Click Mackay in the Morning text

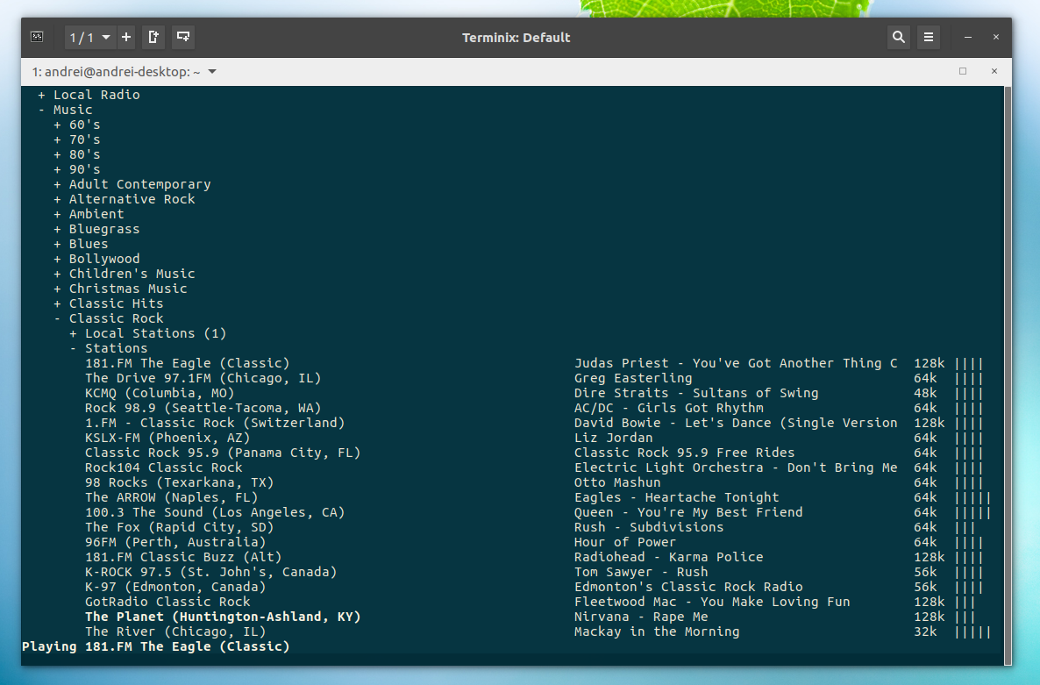click(657, 632)
